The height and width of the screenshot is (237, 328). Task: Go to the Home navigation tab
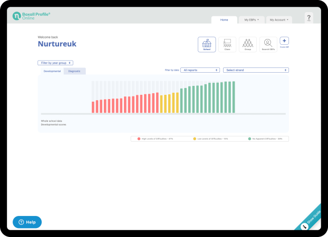224,19
